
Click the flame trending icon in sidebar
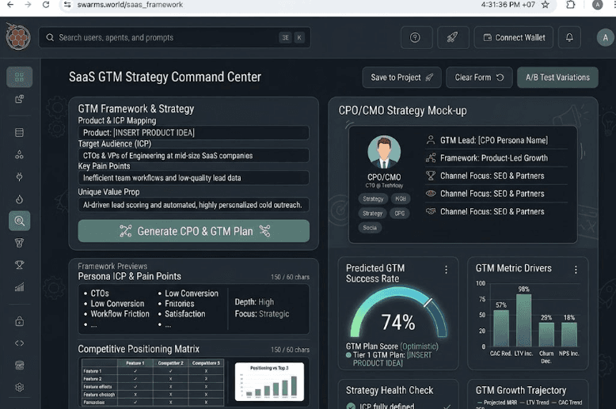pos(19,199)
